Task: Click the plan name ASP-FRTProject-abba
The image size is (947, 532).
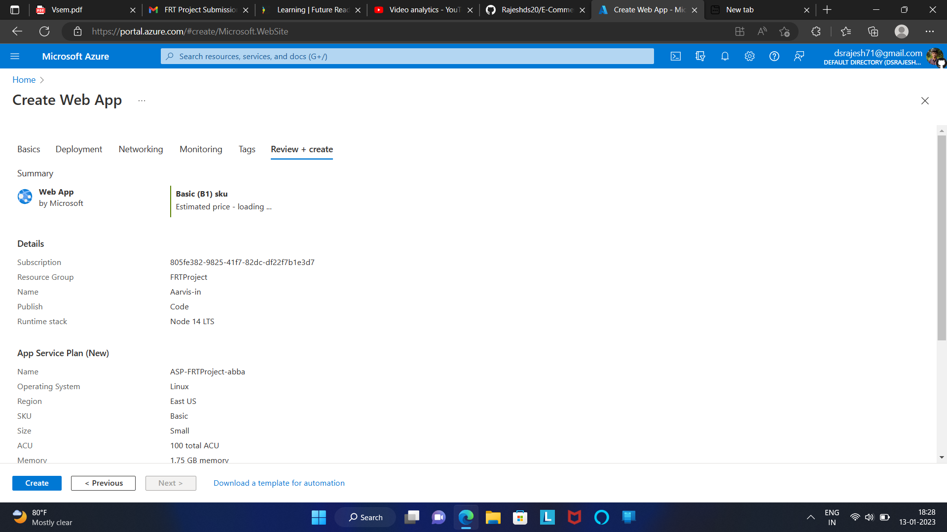Action: (x=208, y=372)
